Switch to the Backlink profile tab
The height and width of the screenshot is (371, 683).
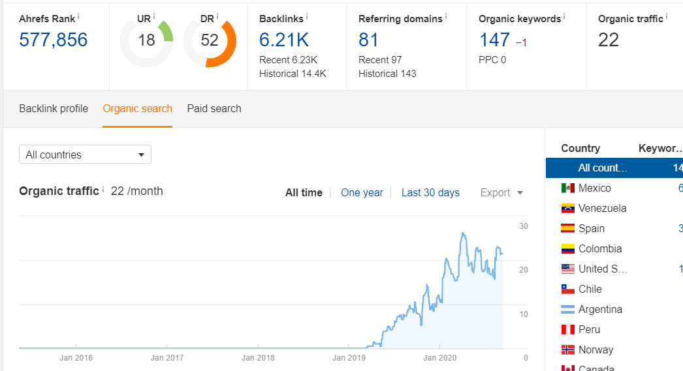click(x=54, y=109)
